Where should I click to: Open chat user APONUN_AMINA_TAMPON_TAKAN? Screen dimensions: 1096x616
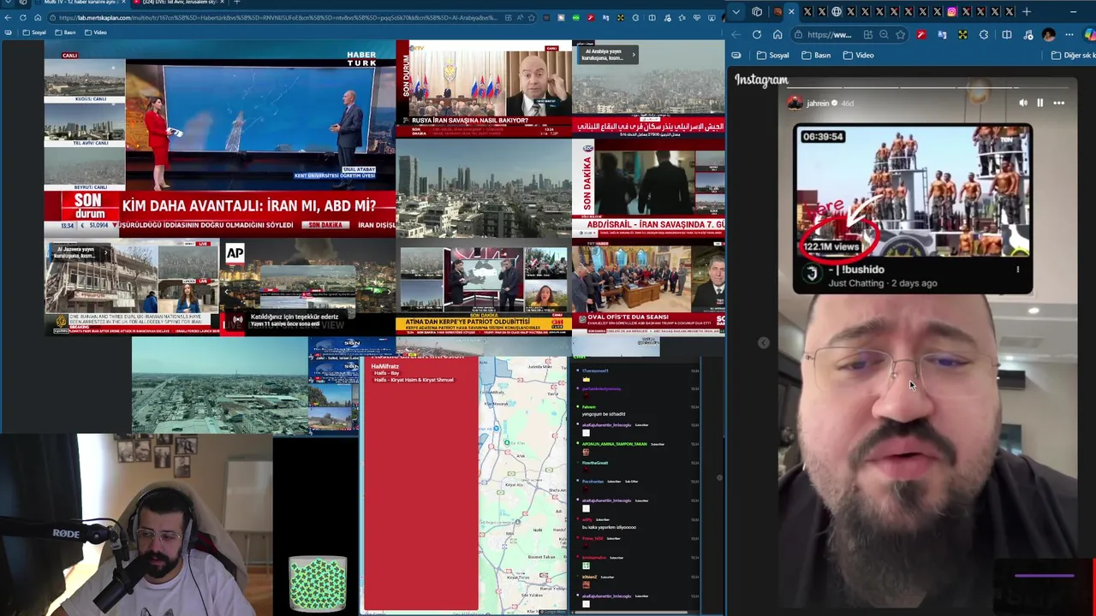[x=616, y=444]
